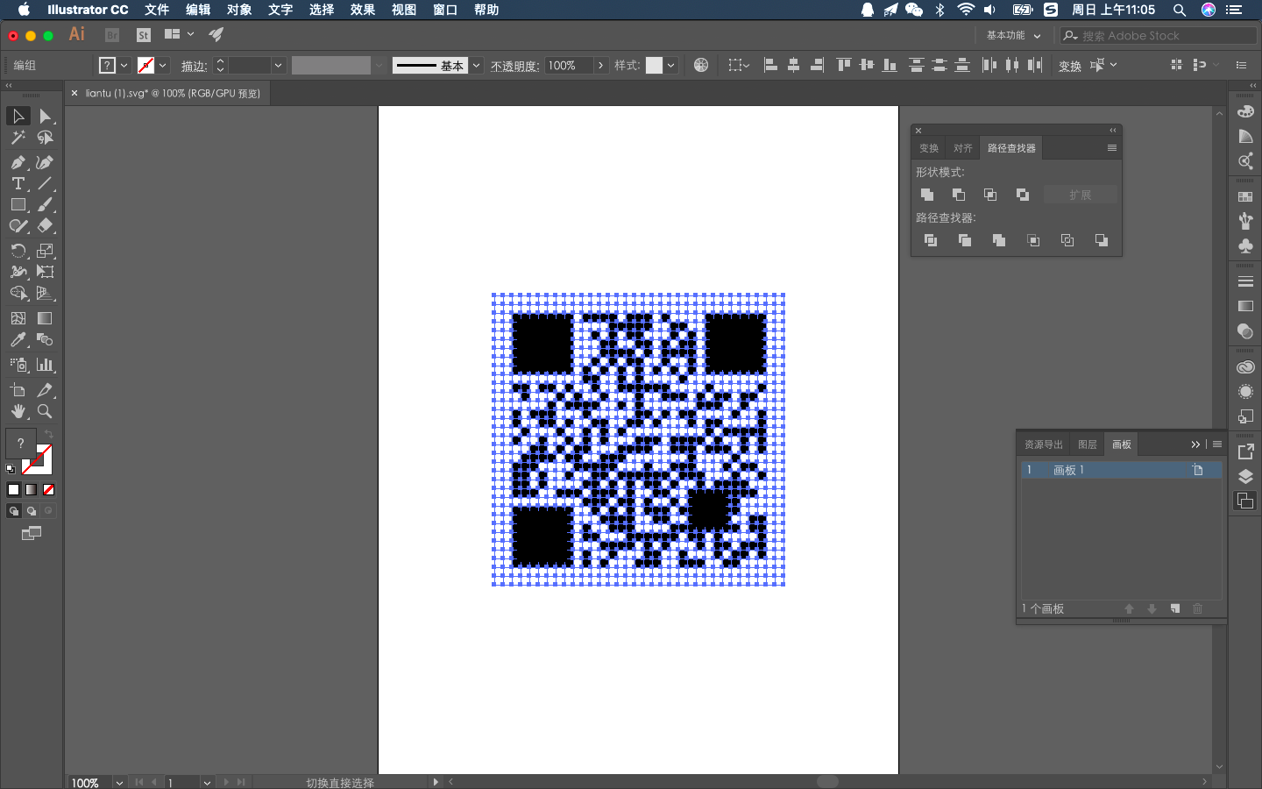The image size is (1262, 789).
Task: Select the Type tool
Action: click(18, 183)
